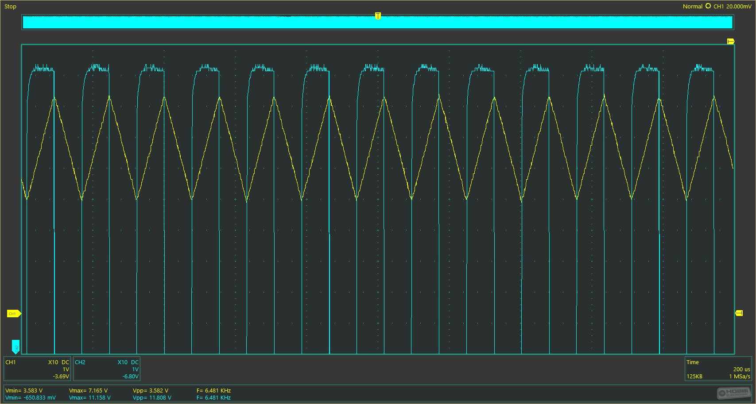
Task: Click the Stop run status label
Action: [x=10, y=7]
